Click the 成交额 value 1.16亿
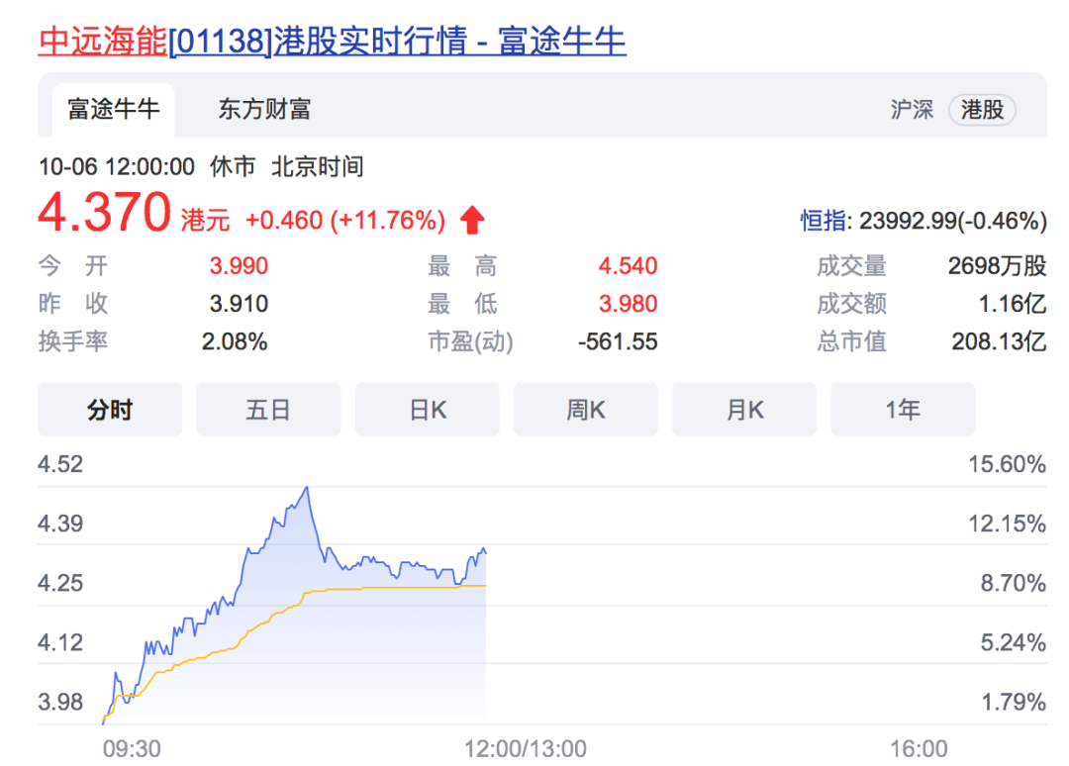This screenshot has width=1069, height=766. point(1013,303)
